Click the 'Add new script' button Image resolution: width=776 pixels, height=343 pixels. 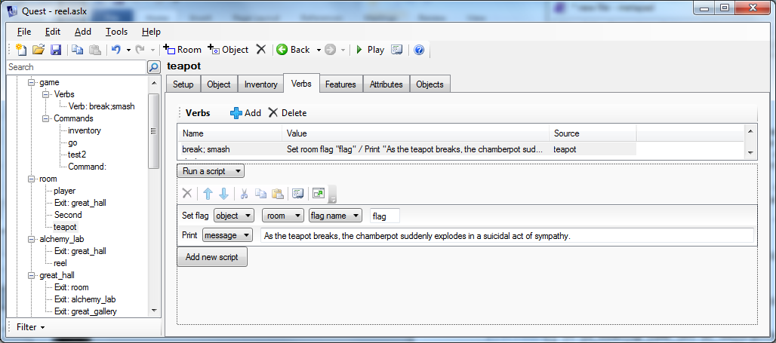click(x=212, y=257)
